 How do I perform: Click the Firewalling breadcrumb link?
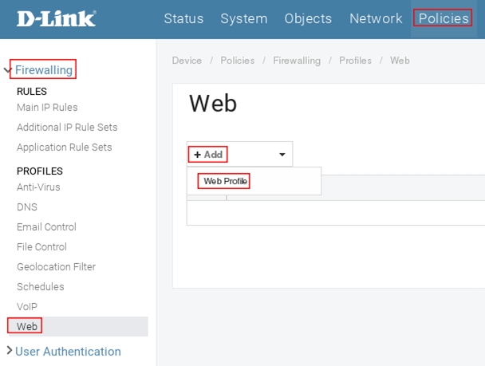click(x=296, y=61)
